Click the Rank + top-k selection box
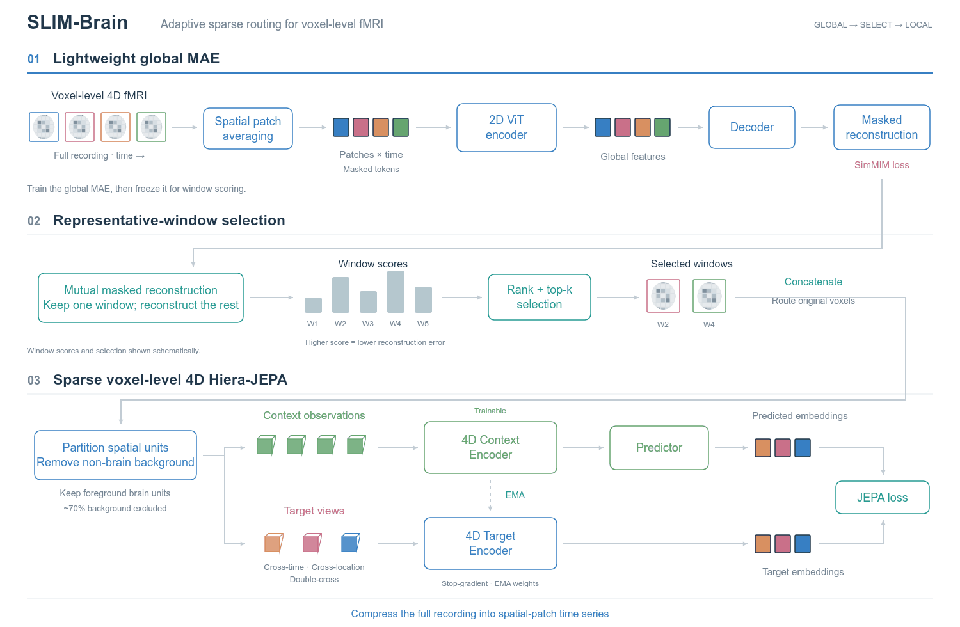This screenshot has width=960, height=627. click(540, 298)
